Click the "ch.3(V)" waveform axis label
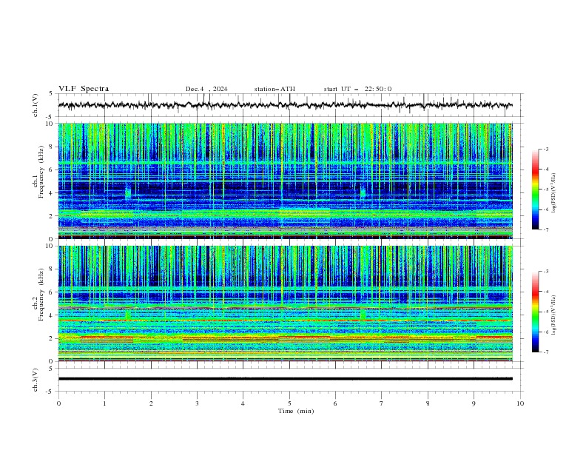Screen dimensions: 586x453 click(36, 380)
